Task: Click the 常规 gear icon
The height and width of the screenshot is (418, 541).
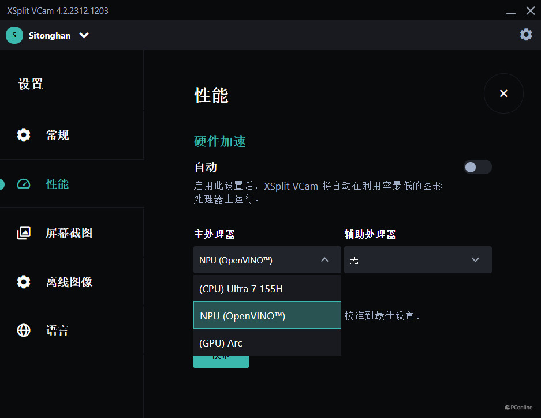Action: 23,134
